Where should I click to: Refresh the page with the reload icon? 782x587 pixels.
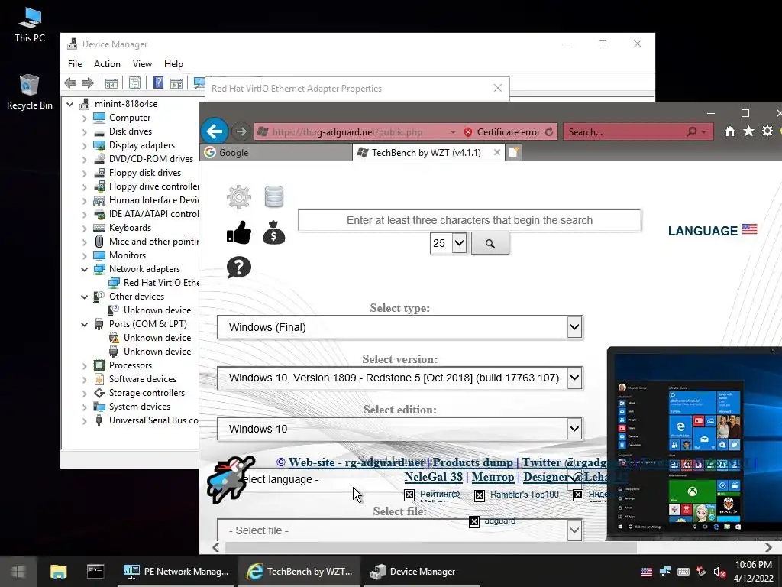pyautogui.click(x=549, y=131)
